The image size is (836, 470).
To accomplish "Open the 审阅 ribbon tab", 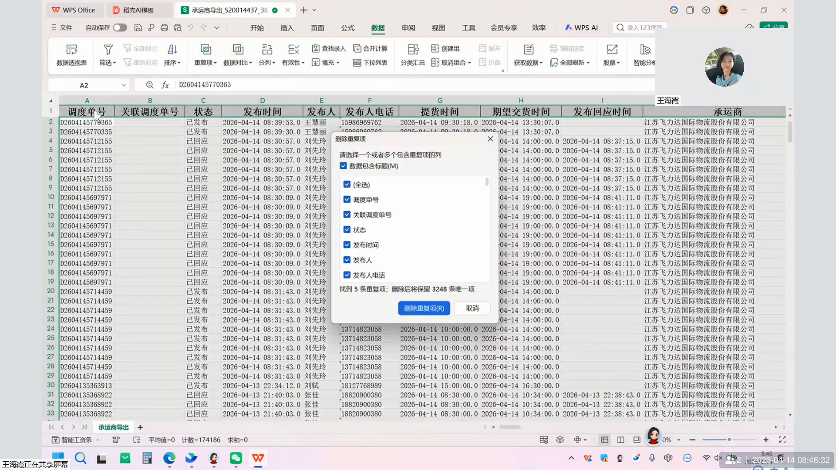I will (x=408, y=28).
